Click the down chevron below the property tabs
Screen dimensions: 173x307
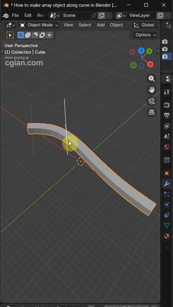tap(167, 248)
